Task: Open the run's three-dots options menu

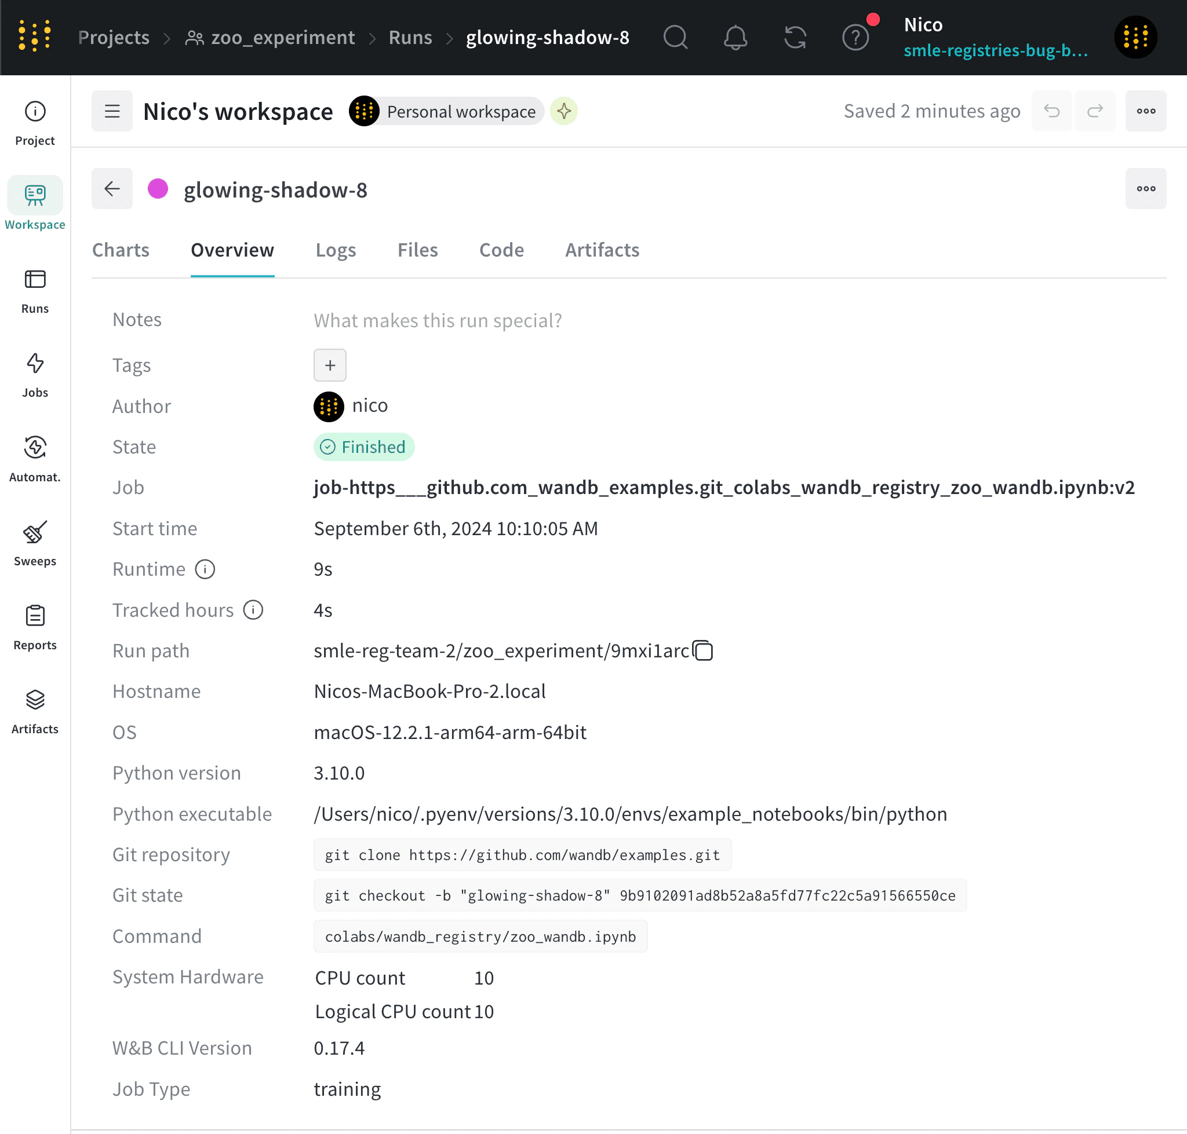Action: pyautogui.click(x=1145, y=189)
